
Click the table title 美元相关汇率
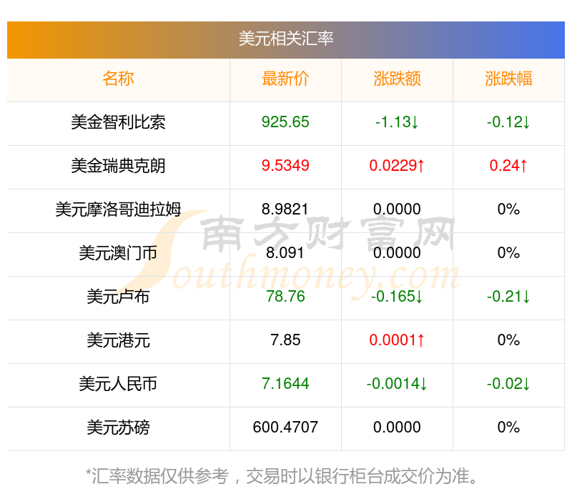(285, 39)
